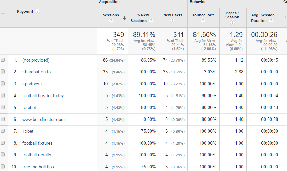The image size is (287, 171).
Task: Click new users 74 (23.79%) cell
Action: [174, 60]
